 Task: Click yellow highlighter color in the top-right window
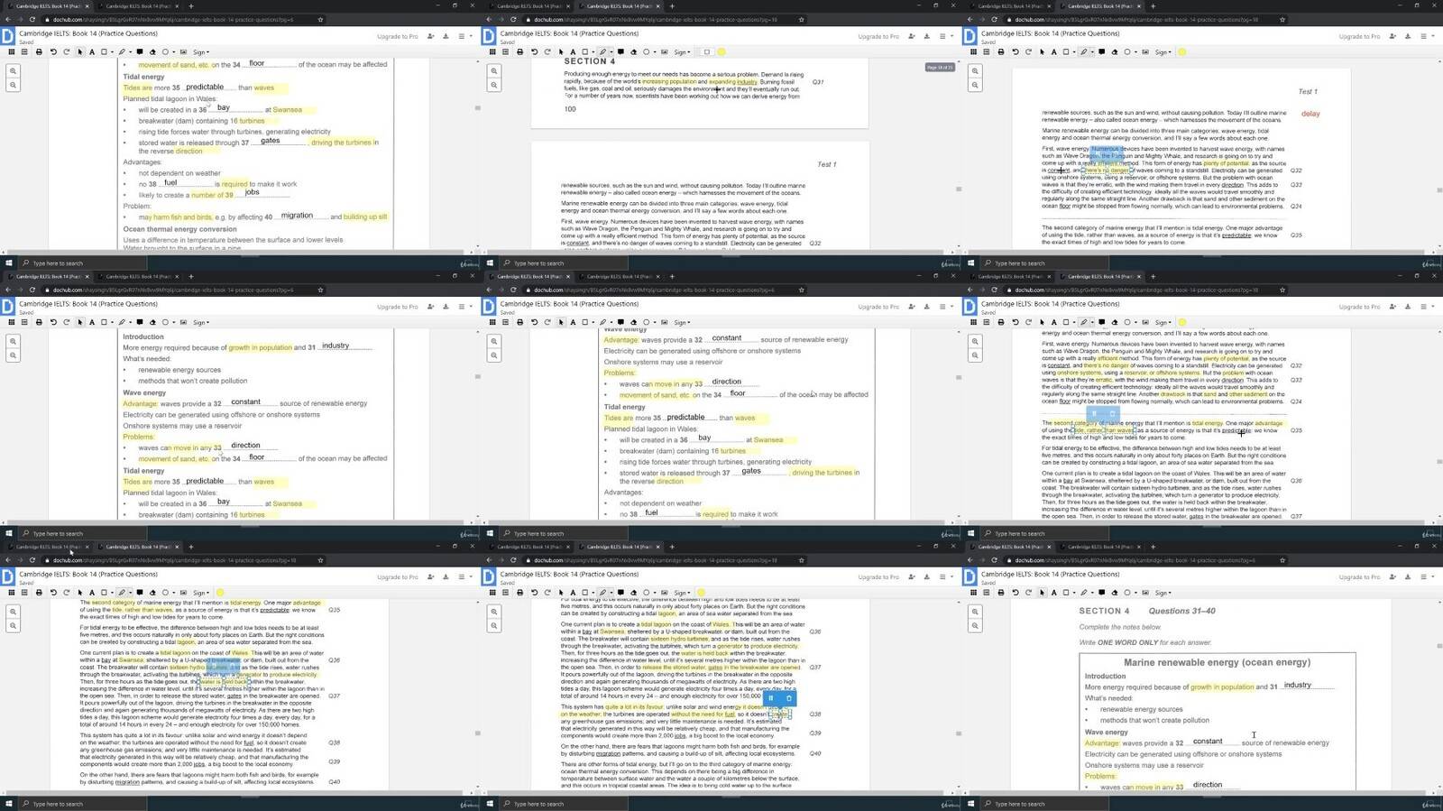point(1181,51)
